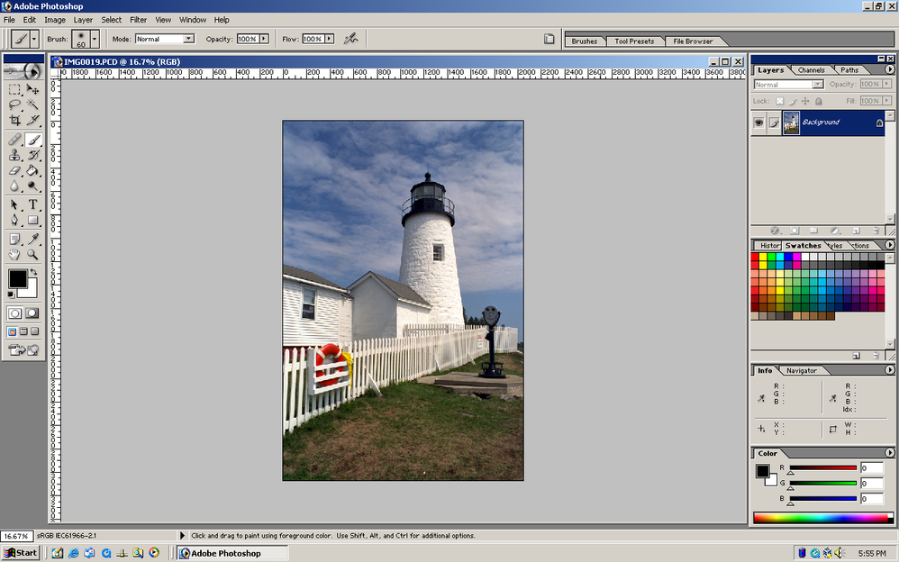Toggle lock position in Layers panel
Viewport: 899px width, 562px height.
tap(805, 101)
